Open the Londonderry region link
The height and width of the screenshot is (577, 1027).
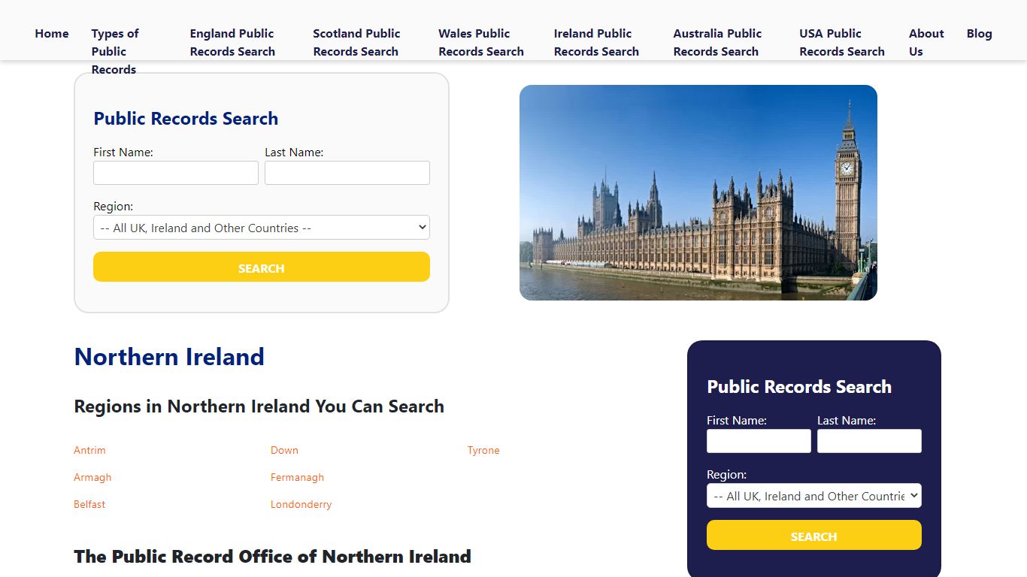[x=301, y=504]
